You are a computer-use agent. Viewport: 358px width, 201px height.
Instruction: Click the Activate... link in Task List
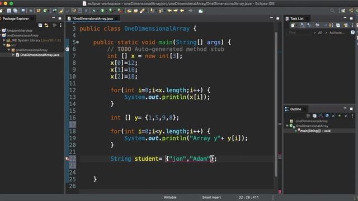(x=337, y=32)
